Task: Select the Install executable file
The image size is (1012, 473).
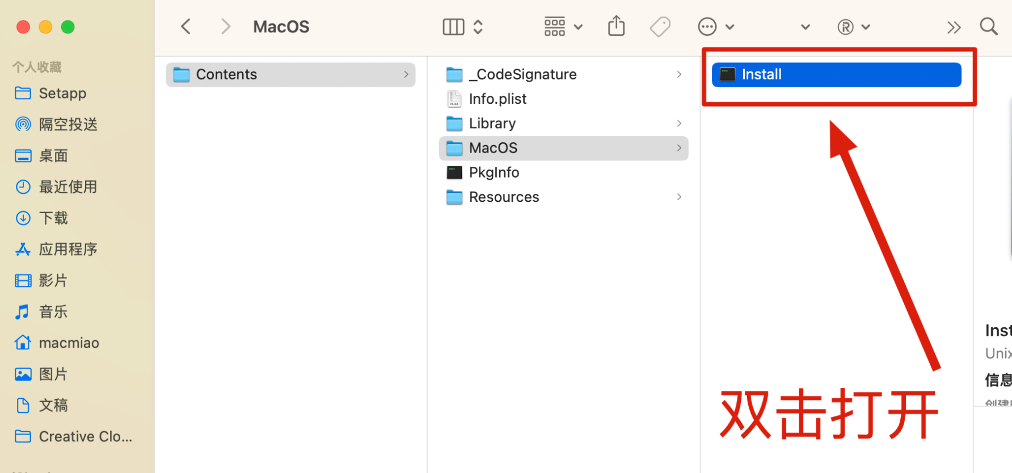Action: (837, 74)
